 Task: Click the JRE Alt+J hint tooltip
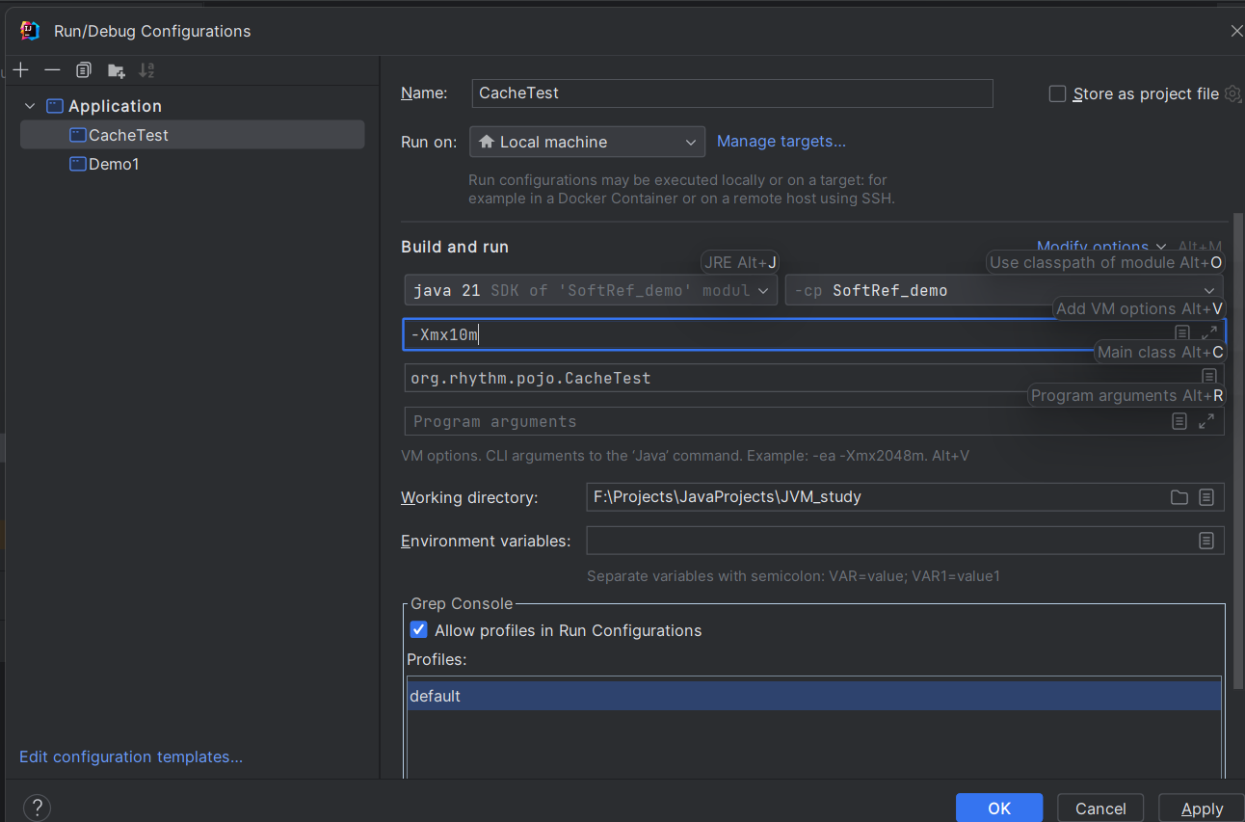coord(740,262)
